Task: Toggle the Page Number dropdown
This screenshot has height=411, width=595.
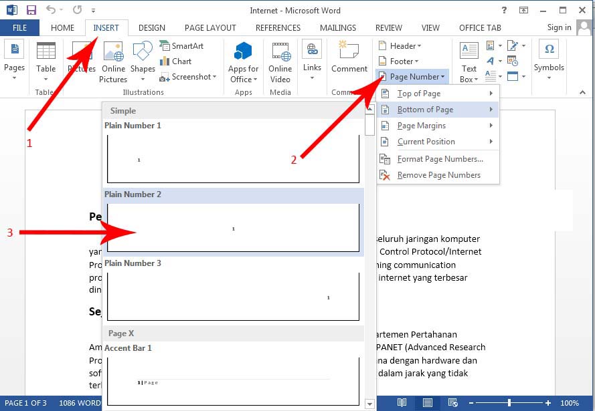Action: click(x=412, y=77)
